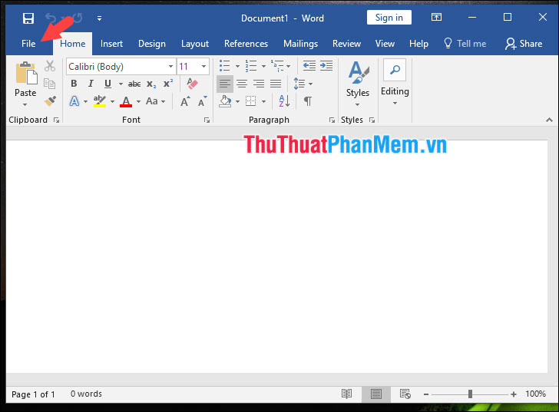Click the Undo arrow icon
The width and height of the screenshot is (559, 412).
click(51, 18)
